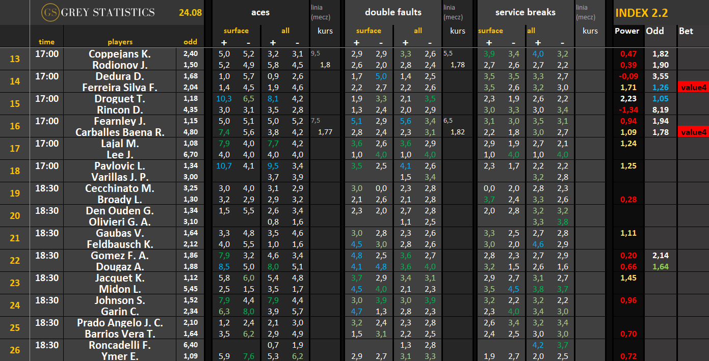Select Ferreira Silva's index odd 1,26
This screenshot has height=361, width=709.
(x=661, y=88)
